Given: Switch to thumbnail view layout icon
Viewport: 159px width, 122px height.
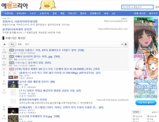Looking at the screenshot, I should tap(126, 45).
